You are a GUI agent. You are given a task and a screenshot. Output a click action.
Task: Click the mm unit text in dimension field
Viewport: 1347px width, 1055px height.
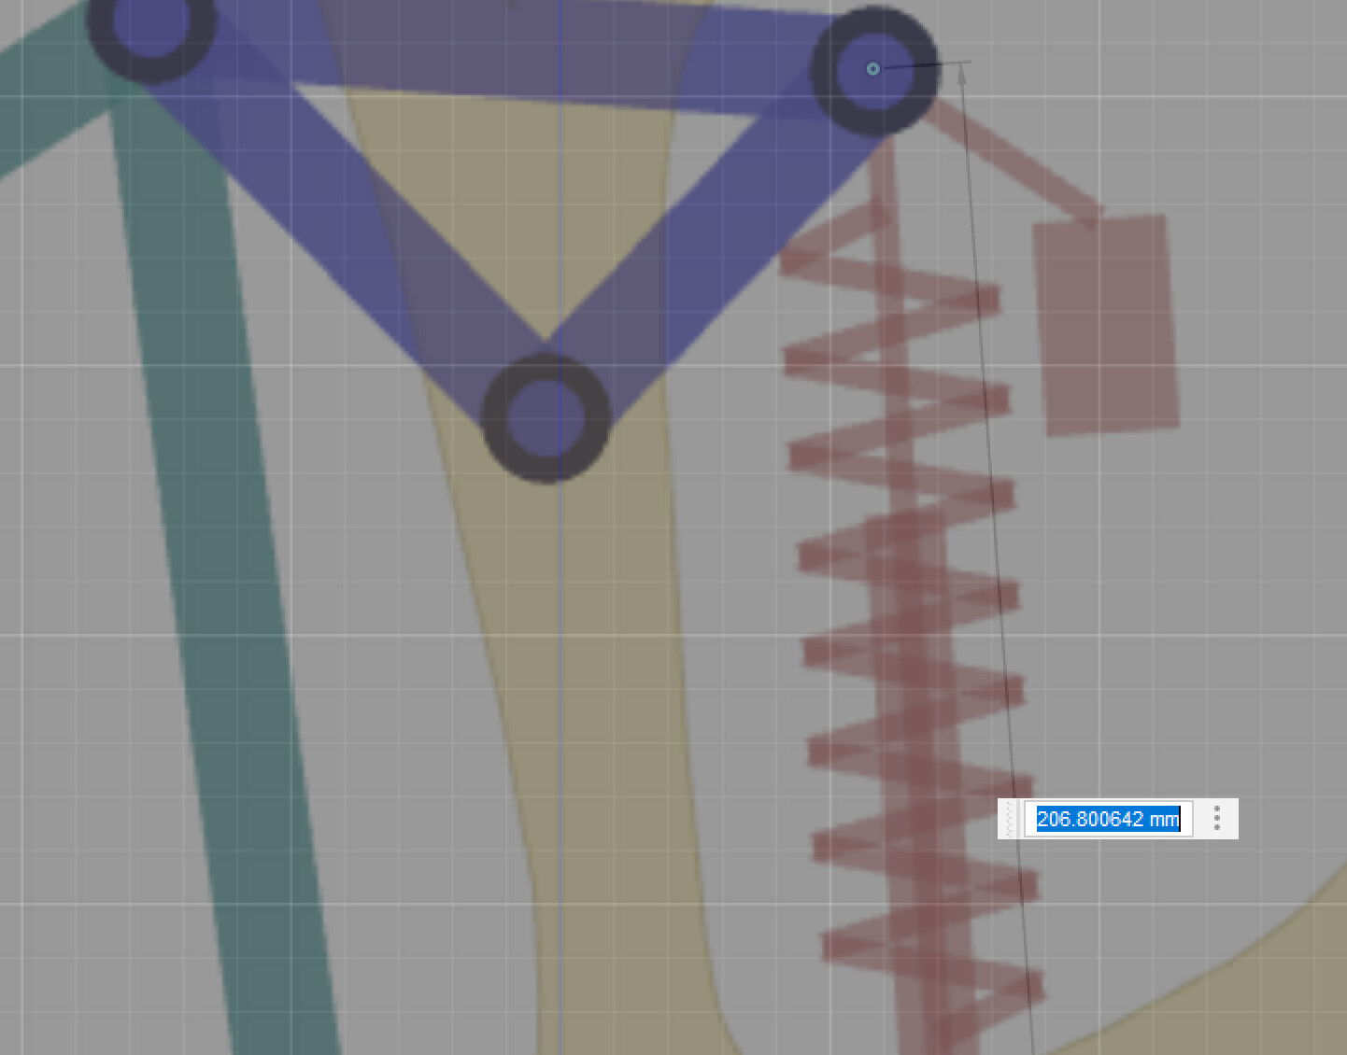1165,819
